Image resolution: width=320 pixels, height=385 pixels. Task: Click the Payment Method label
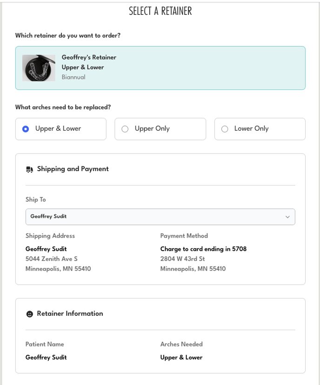184,236
